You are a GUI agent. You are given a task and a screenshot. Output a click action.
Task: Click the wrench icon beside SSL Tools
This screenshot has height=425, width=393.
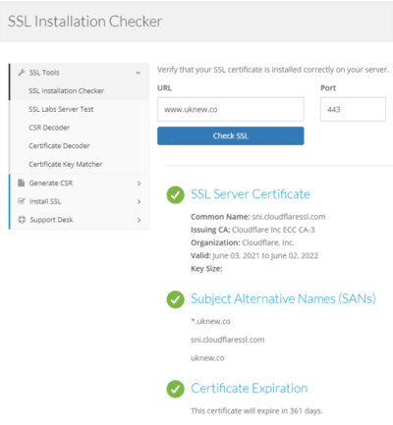pos(22,73)
